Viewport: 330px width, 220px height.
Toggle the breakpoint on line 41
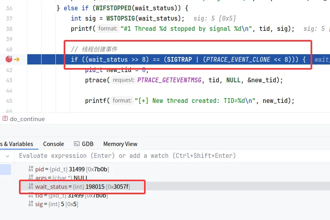pyautogui.click(x=9, y=59)
